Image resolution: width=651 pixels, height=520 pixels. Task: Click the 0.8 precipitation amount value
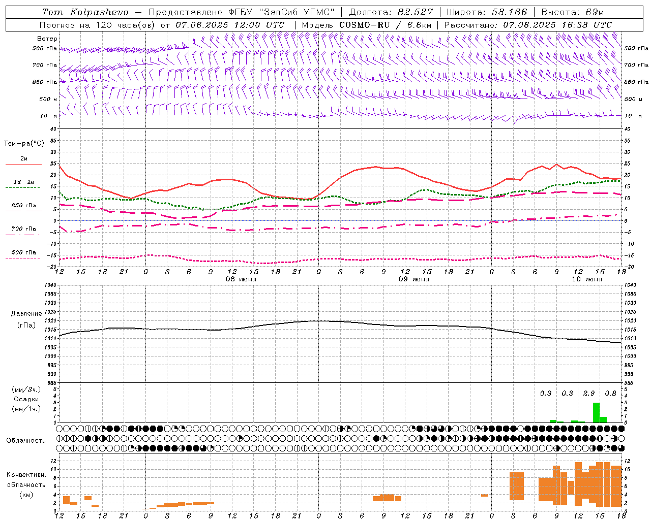point(610,394)
